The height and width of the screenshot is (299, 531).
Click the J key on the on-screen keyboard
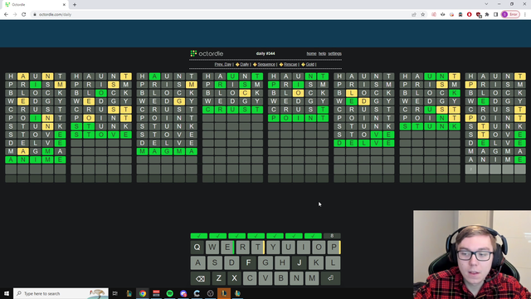[299, 262]
